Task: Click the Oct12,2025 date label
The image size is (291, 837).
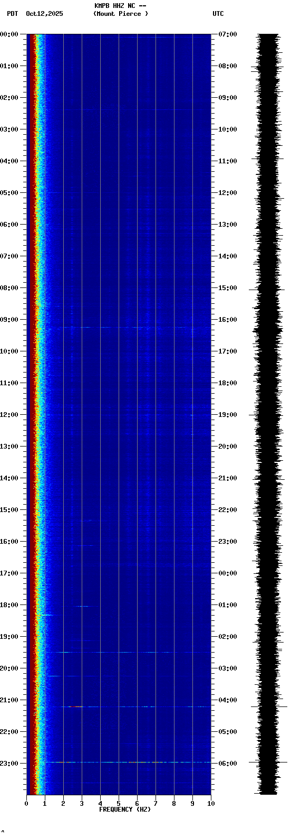Action: pos(44,14)
